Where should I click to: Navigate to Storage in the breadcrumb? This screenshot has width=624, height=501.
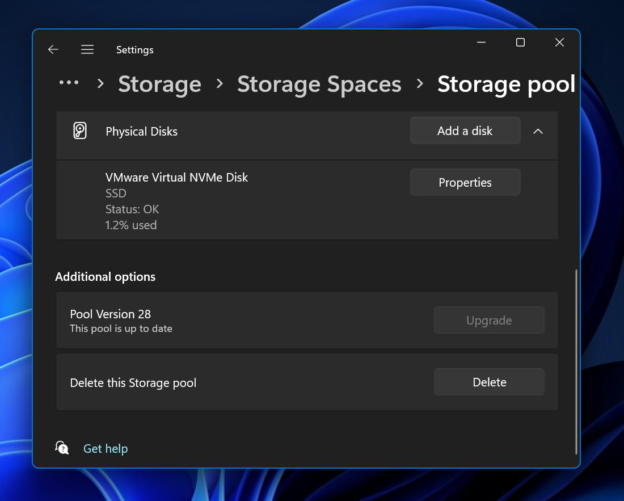[159, 83]
